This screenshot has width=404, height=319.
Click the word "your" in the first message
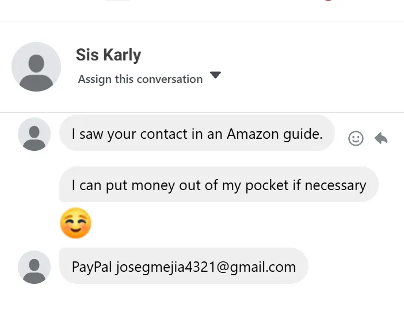pyautogui.click(x=121, y=134)
